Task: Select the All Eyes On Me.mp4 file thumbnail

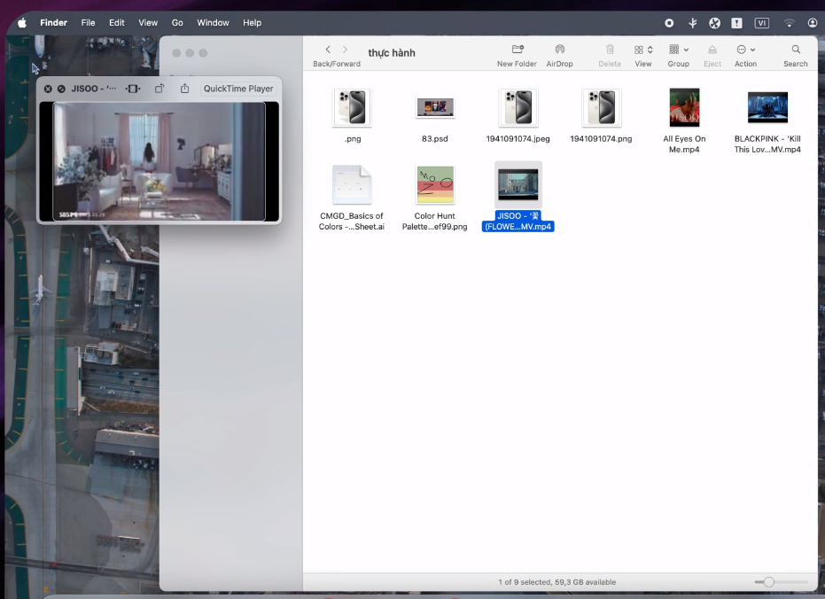Action: click(x=684, y=108)
